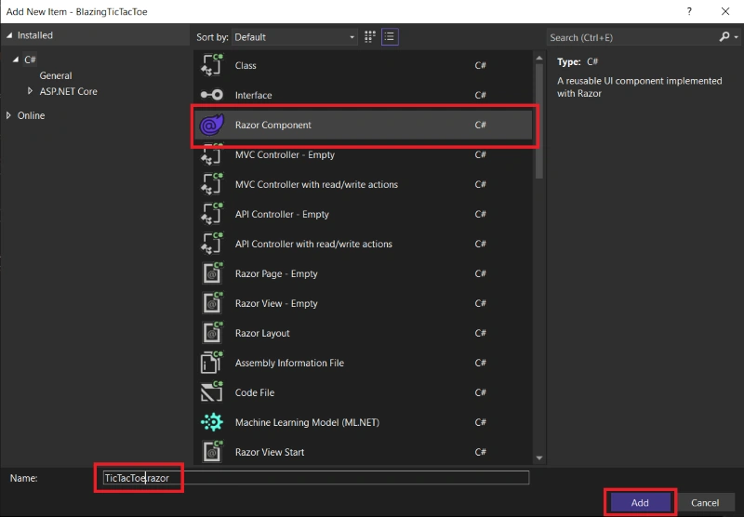Click the Code File icon
744x517 pixels.
(212, 392)
